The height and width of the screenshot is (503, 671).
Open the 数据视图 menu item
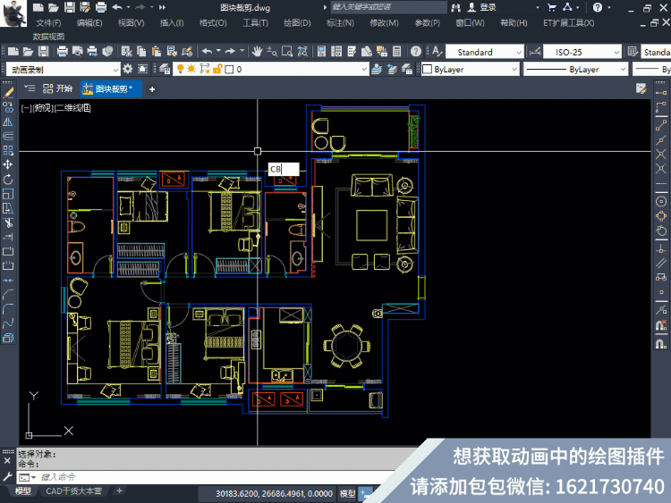coord(48,37)
